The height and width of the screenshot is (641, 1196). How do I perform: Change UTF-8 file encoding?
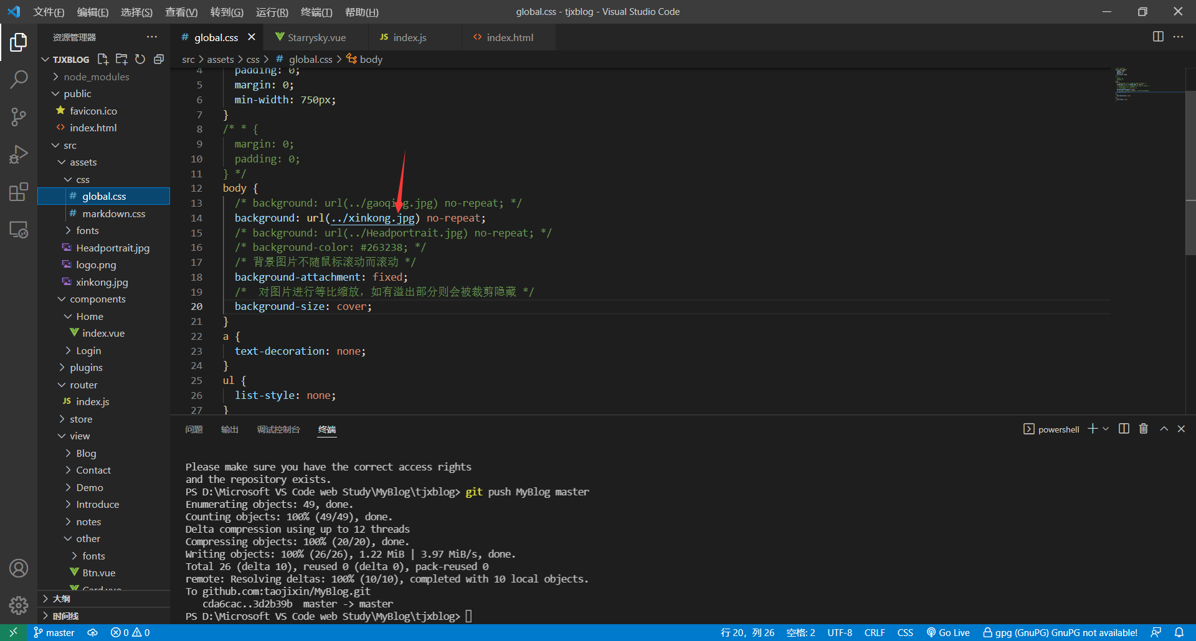pos(840,632)
